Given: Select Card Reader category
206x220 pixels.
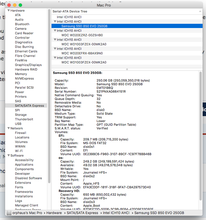Looking at the screenshot, I should (x=24, y=33).
